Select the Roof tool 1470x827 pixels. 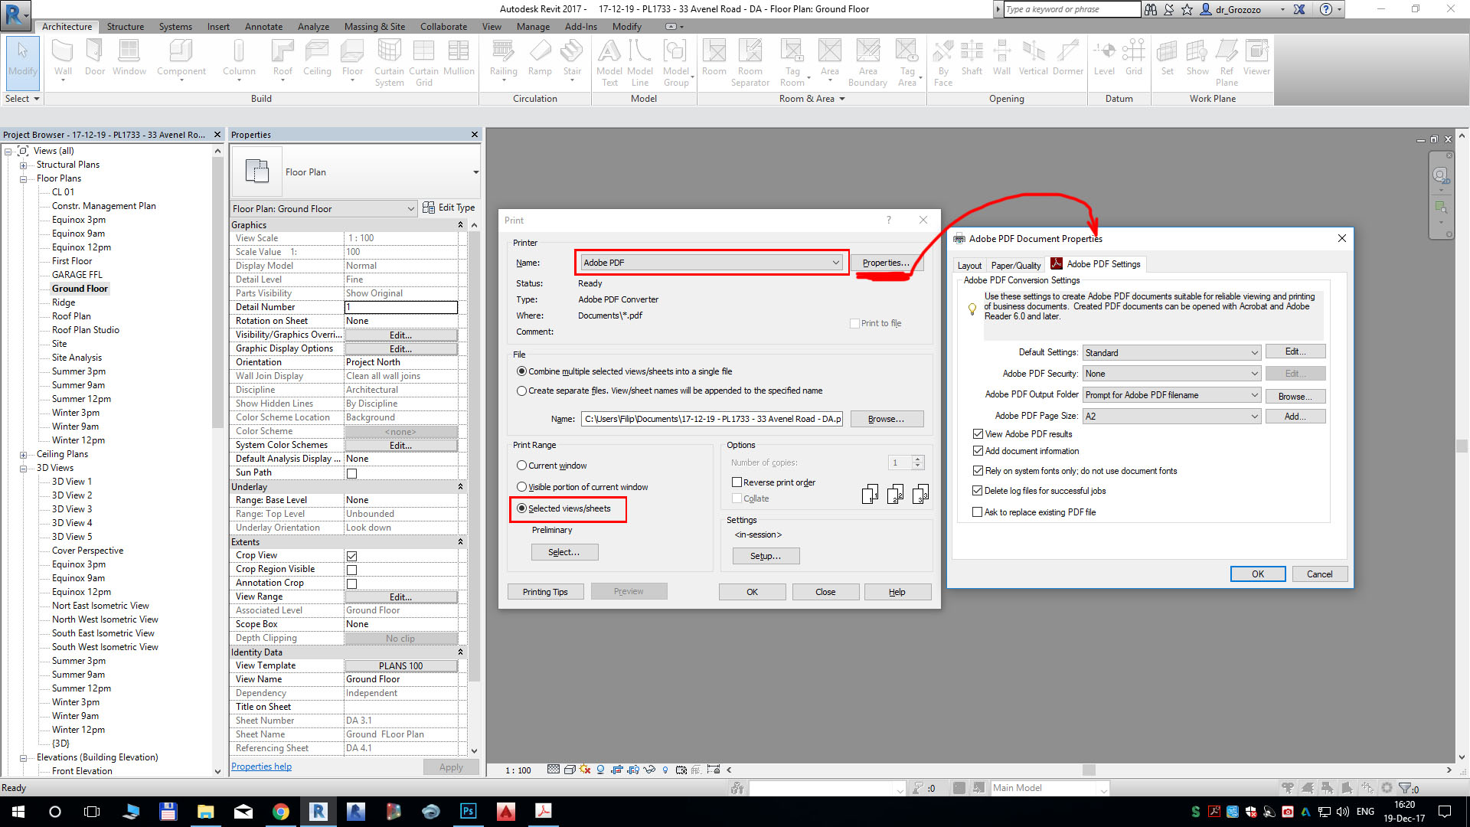click(x=283, y=58)
